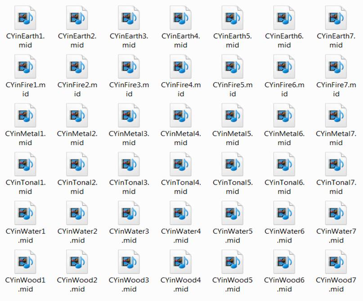The height and width of the screenshot is (301, 363).
Task: Click the CYinEarth2.mid file thumbnail
Action: pos(77,18)
